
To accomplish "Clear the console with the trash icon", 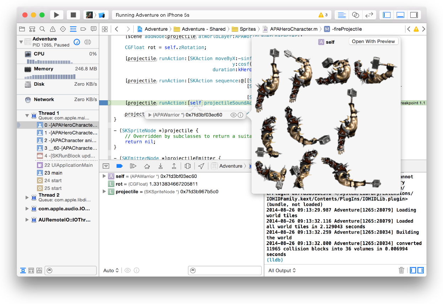I will click(401, 270).
